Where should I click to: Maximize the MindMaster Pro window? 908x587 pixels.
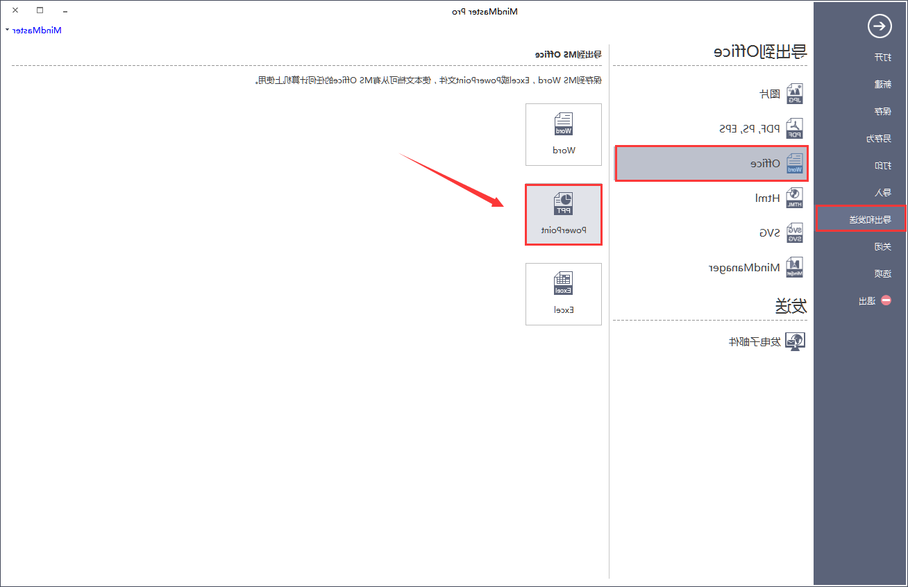pyautogui.click(x=40, y=10)
